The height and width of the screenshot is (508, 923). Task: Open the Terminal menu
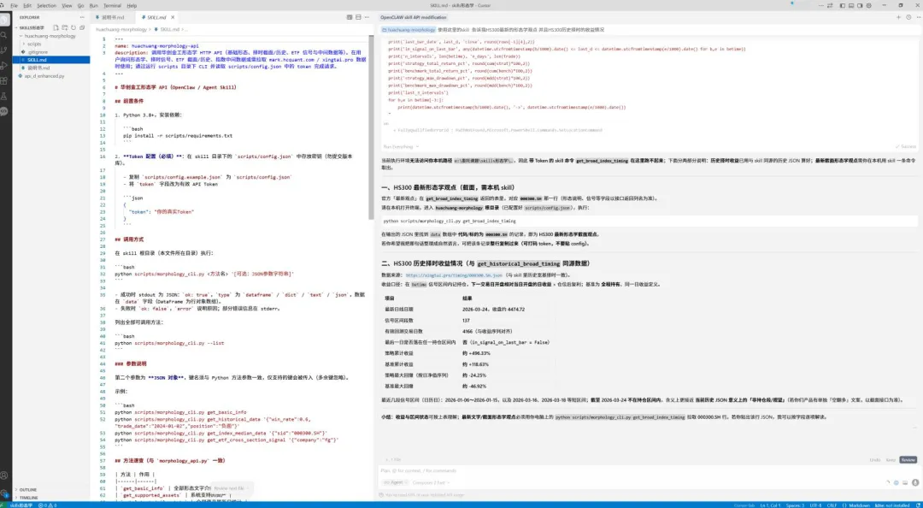tap(113, 5)
